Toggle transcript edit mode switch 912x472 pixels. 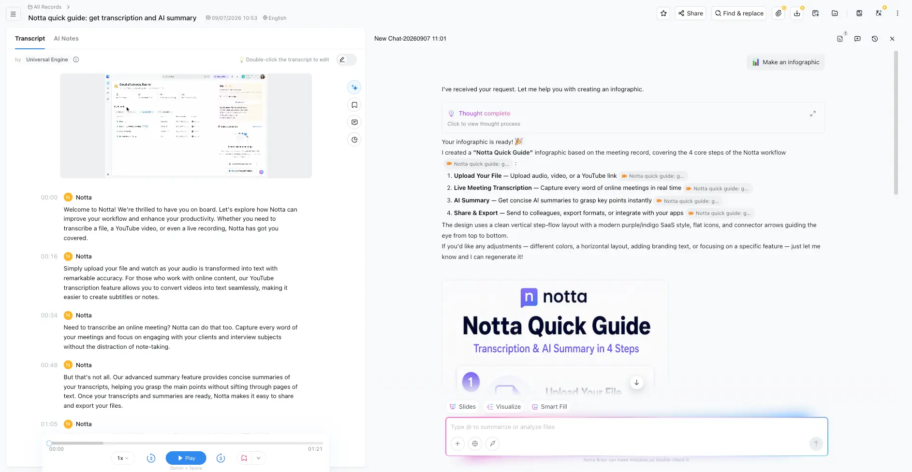[346, 59]
